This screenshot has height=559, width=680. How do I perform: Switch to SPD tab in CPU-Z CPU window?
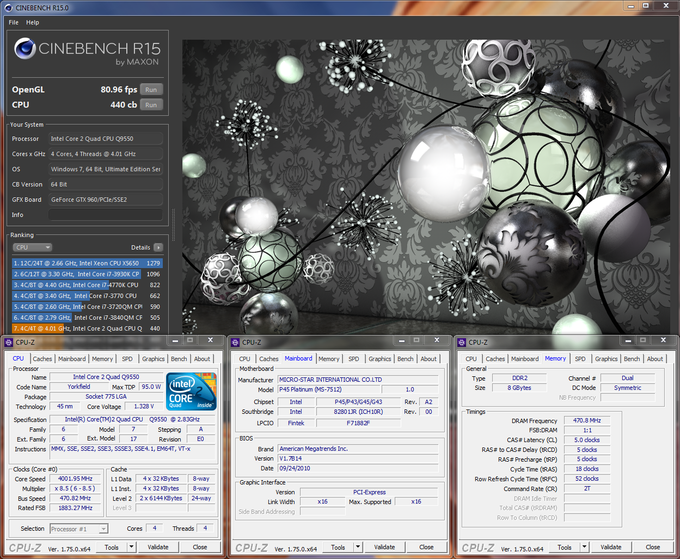127,359
